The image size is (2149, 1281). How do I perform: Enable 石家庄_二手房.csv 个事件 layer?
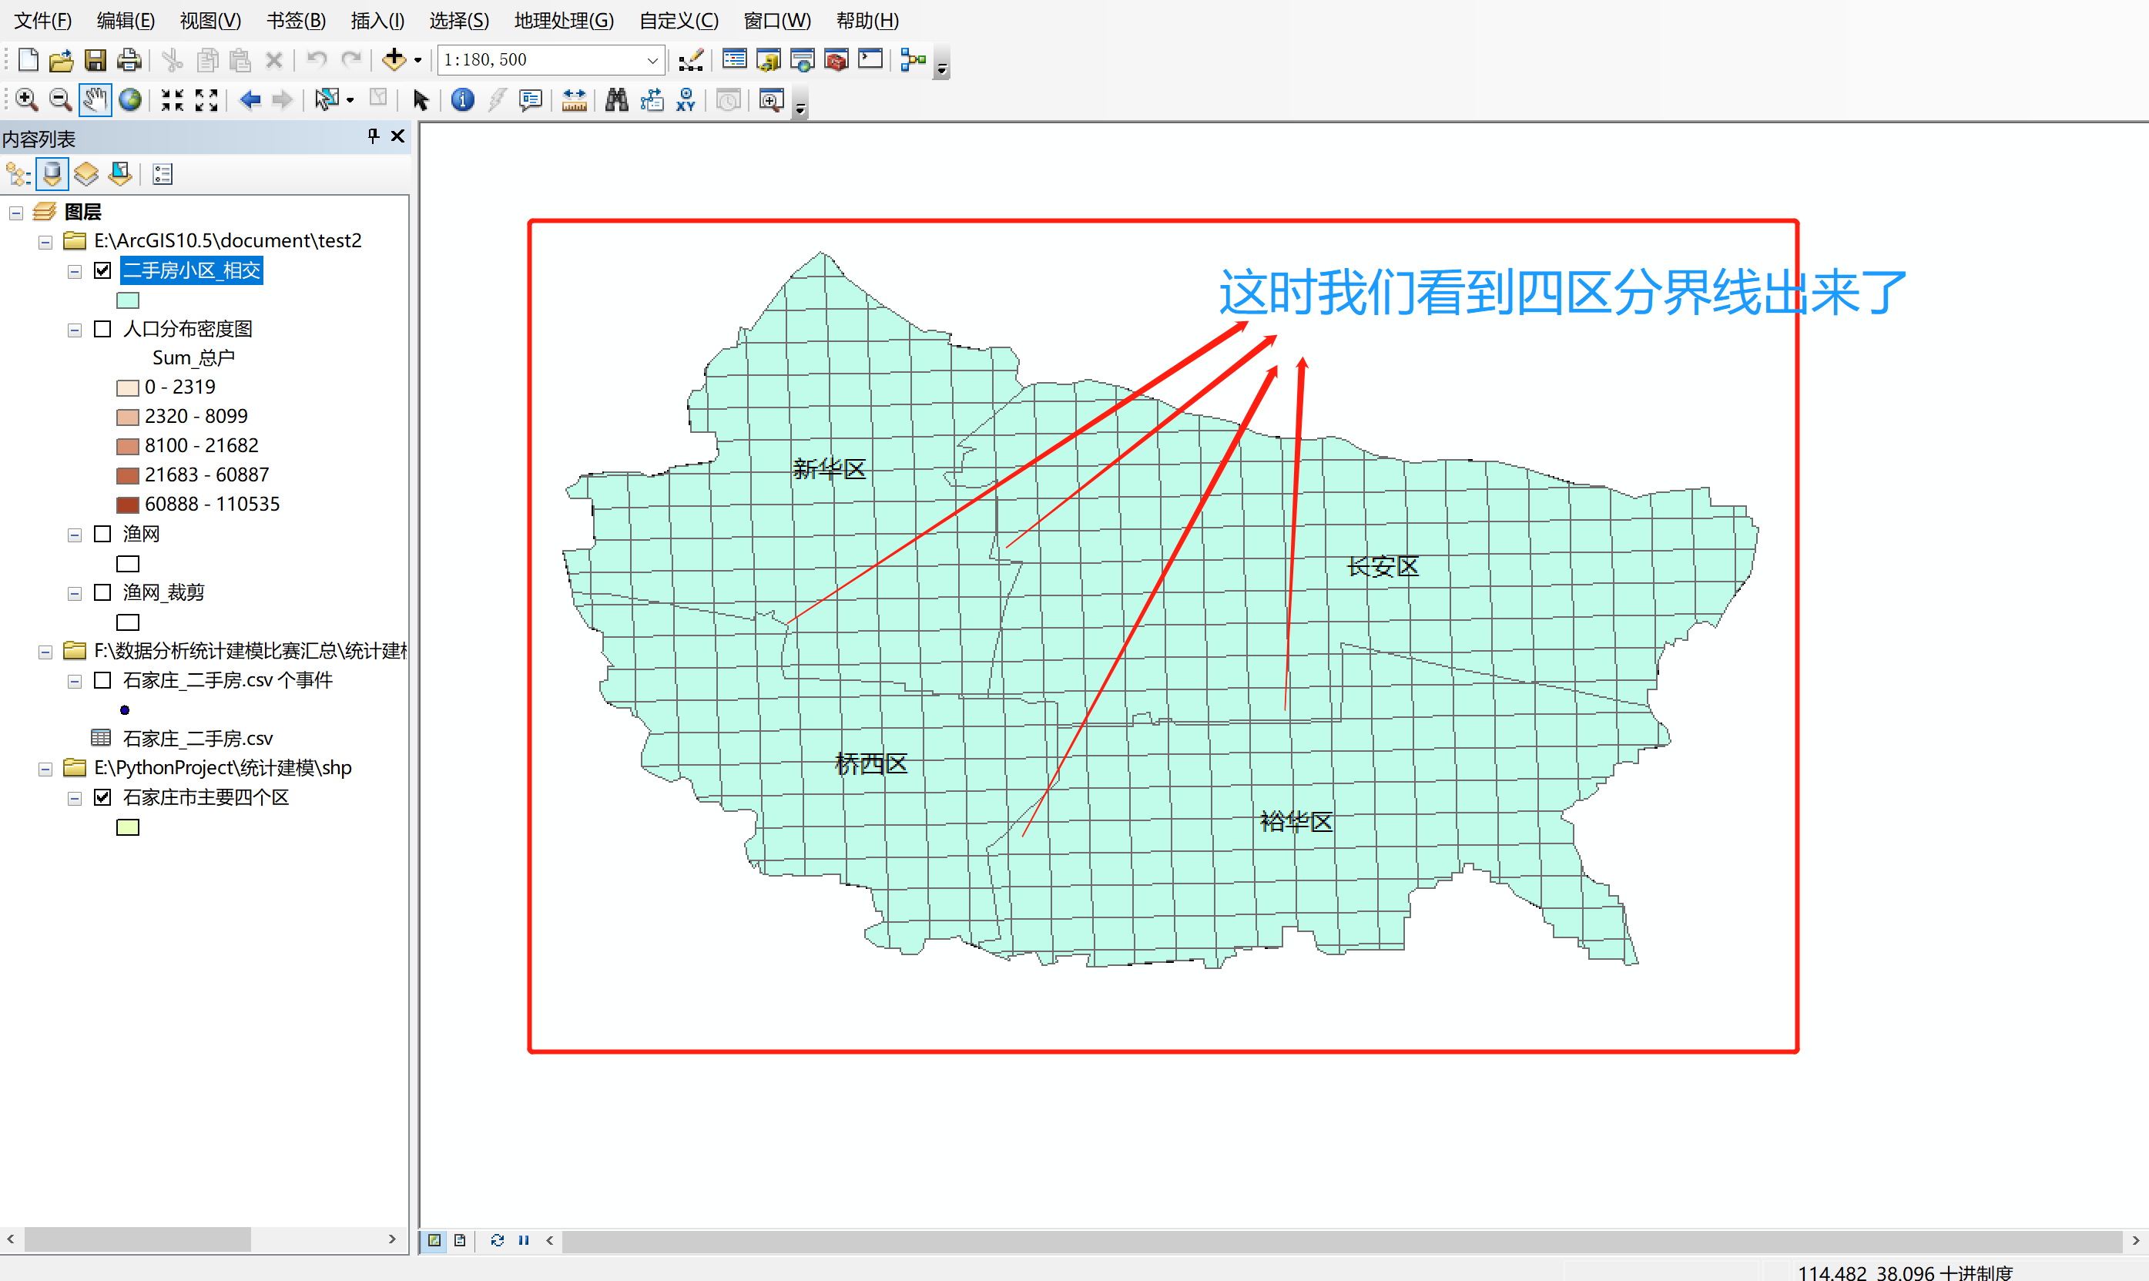(102, 680)
